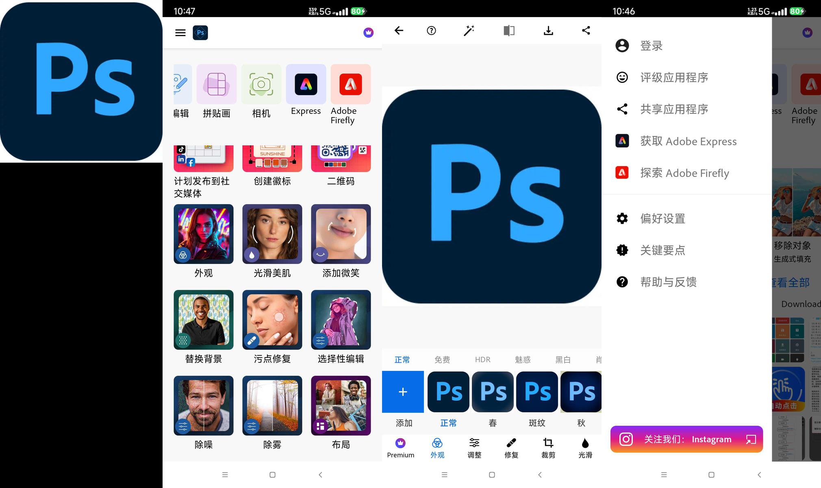Switch to the 正常 filter category tab
The image size is (821, 488).
402,359
